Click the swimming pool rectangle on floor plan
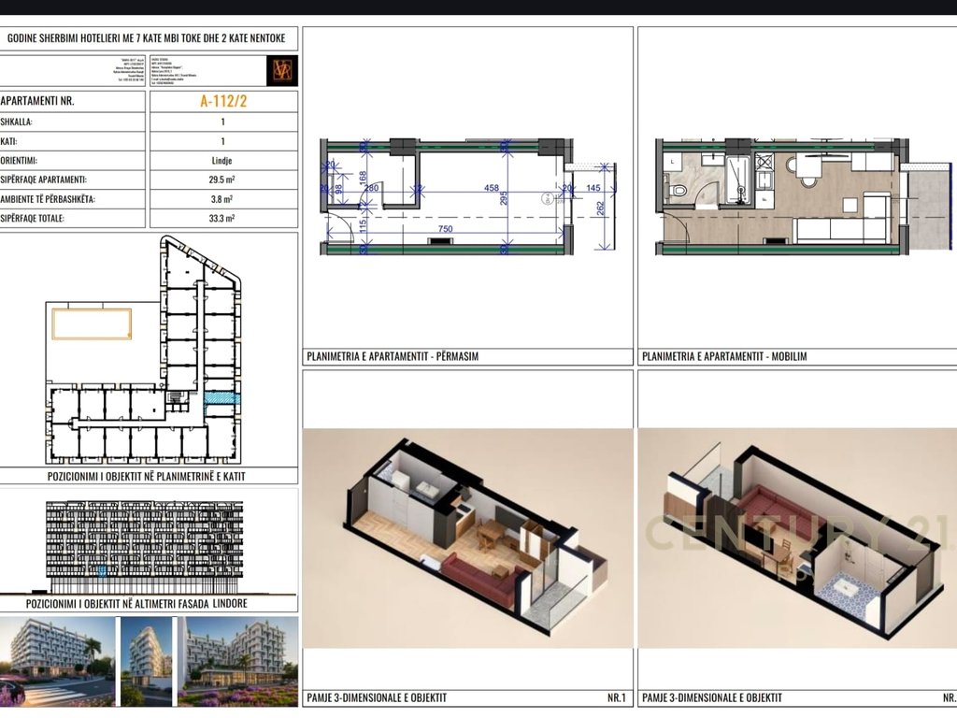This screenshot has height=718, width=957. [x=92, y=323]
